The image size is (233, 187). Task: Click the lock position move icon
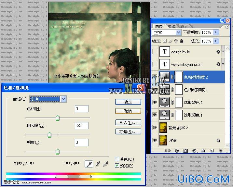[176, 41]
